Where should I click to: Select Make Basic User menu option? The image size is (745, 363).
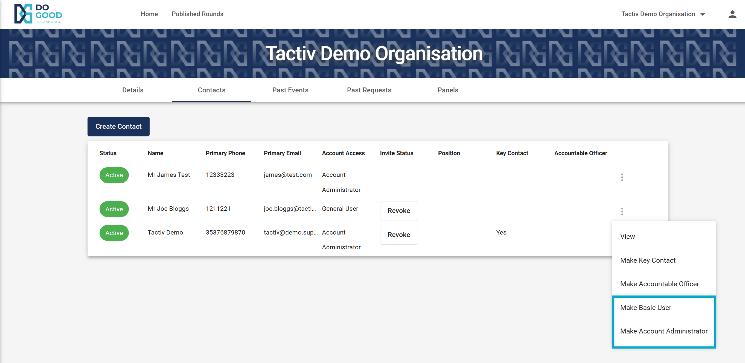click(x=645, y=308)
